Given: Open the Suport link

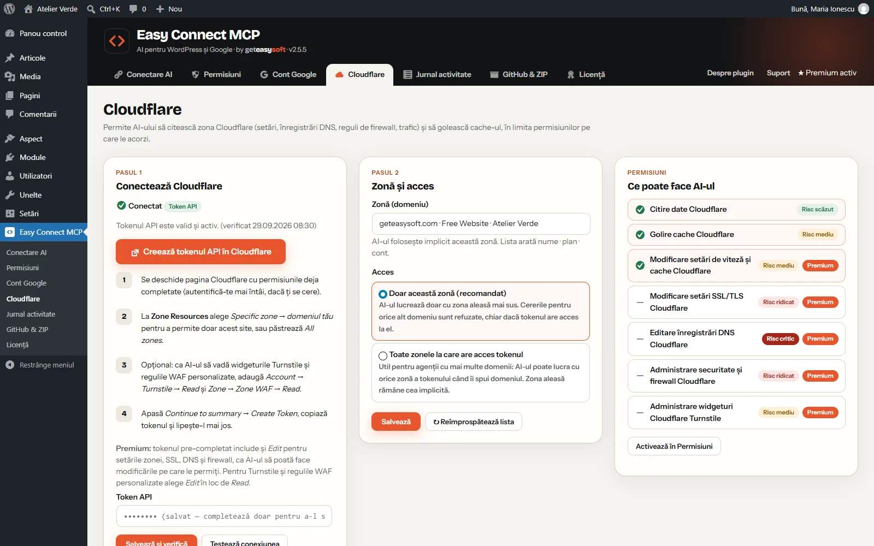Looking at the screenshot, I should [x=778, y=73].
